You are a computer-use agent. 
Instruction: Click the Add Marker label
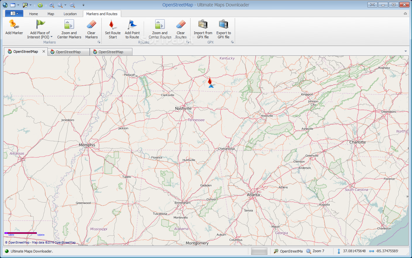coord(14,33)
